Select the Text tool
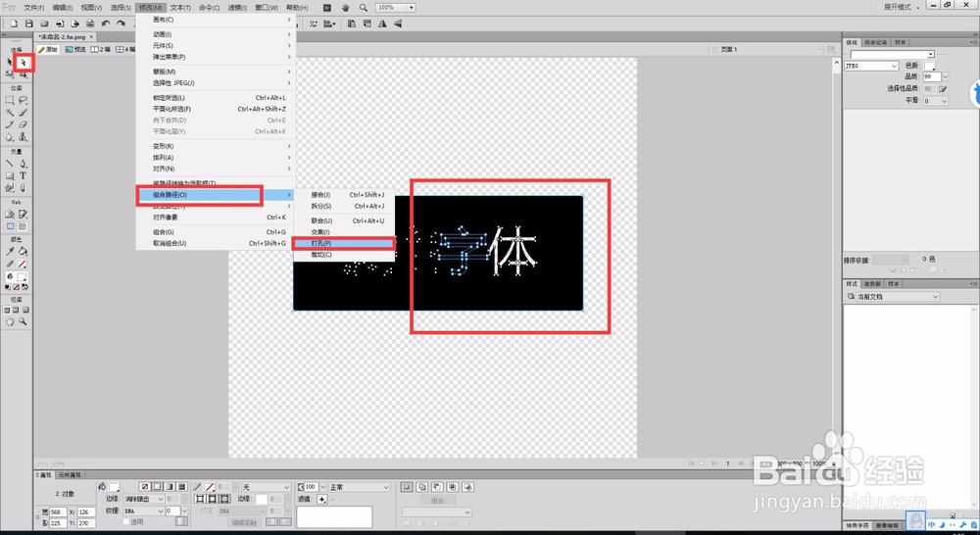 coord(24,175)
